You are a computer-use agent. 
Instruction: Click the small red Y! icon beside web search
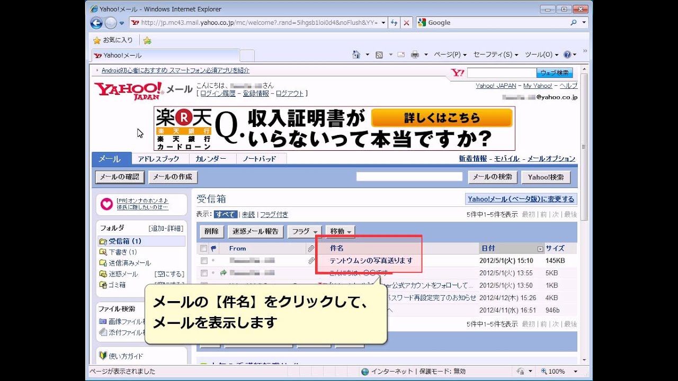point(457,73)
